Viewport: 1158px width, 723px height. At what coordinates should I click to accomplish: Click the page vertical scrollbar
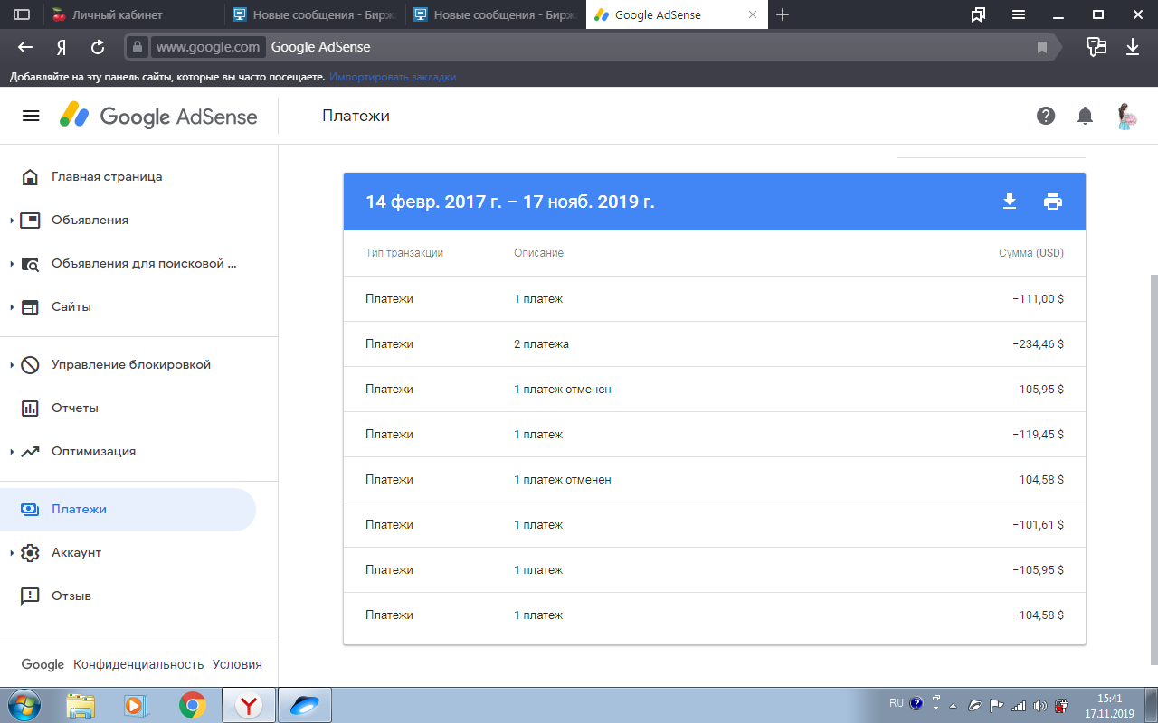pyautogui.click(x=1153, y=469)
